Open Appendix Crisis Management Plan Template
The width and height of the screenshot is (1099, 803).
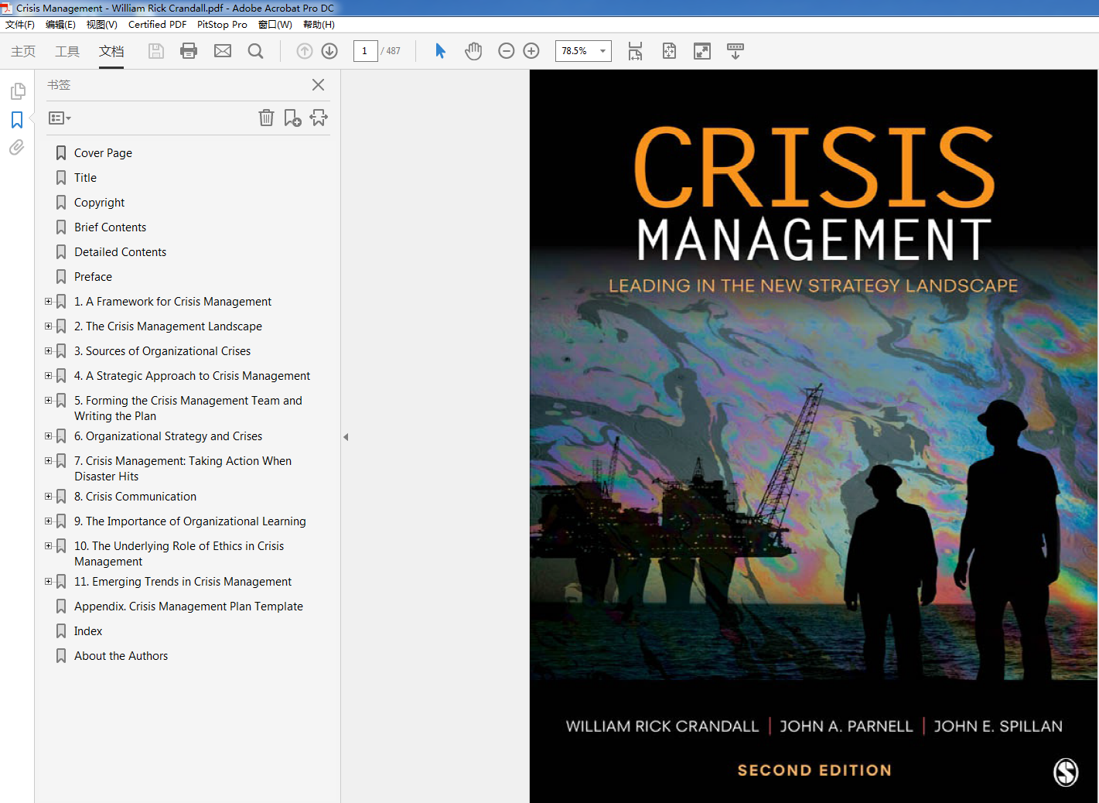(189, 607)
